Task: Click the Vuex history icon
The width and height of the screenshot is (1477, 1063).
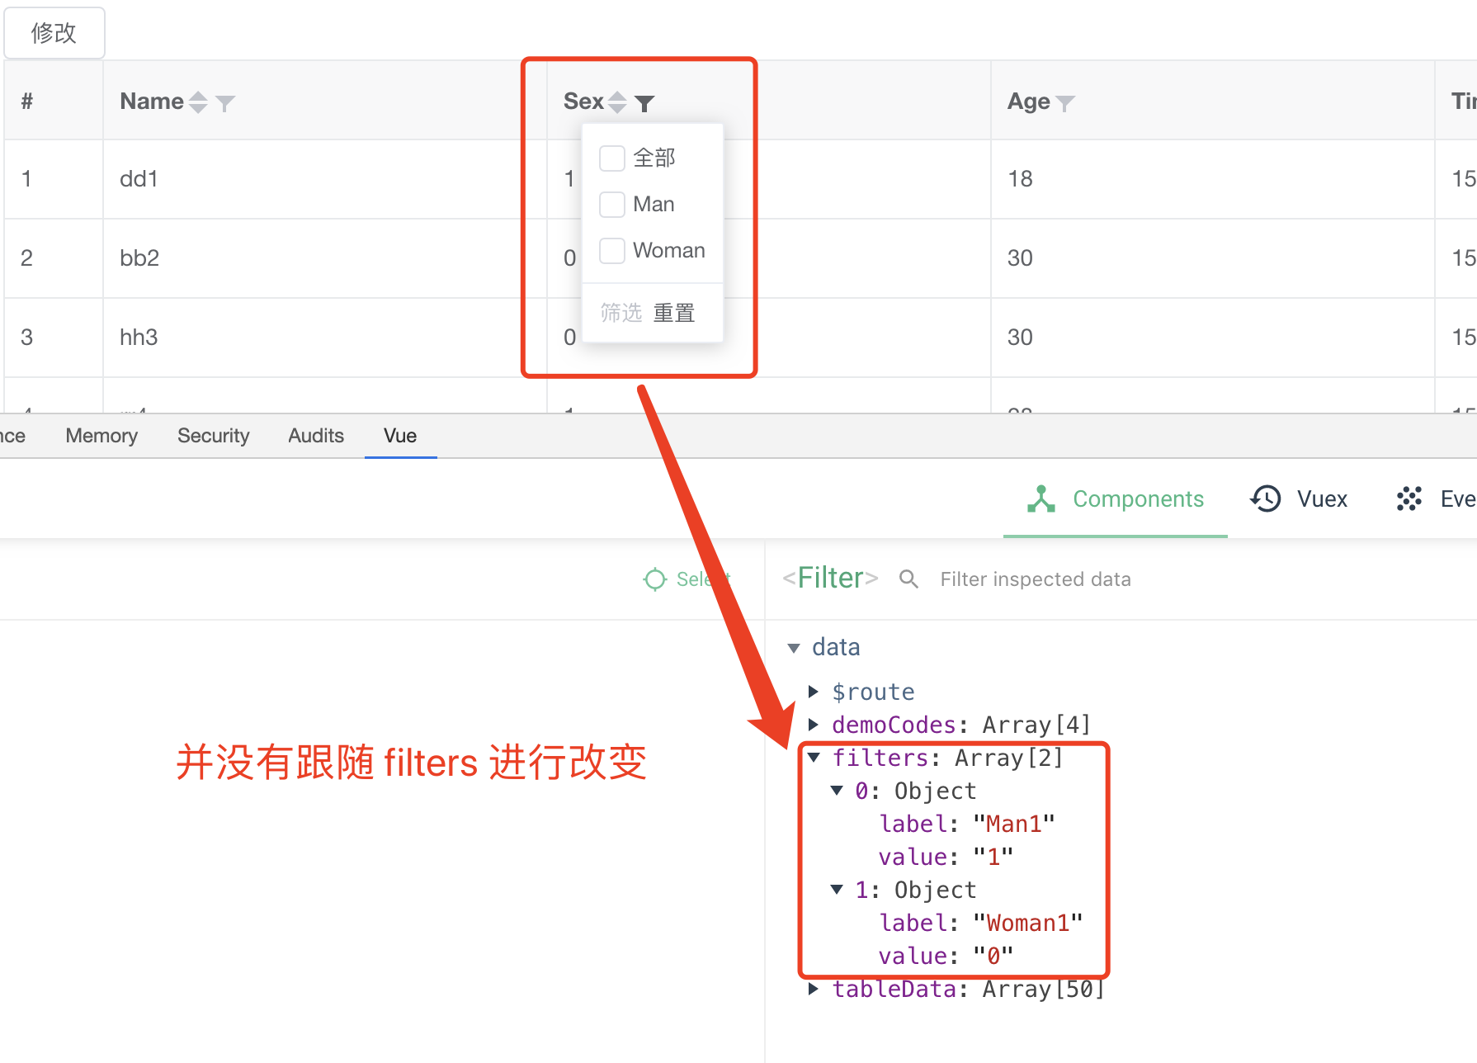Action: 1263,498
